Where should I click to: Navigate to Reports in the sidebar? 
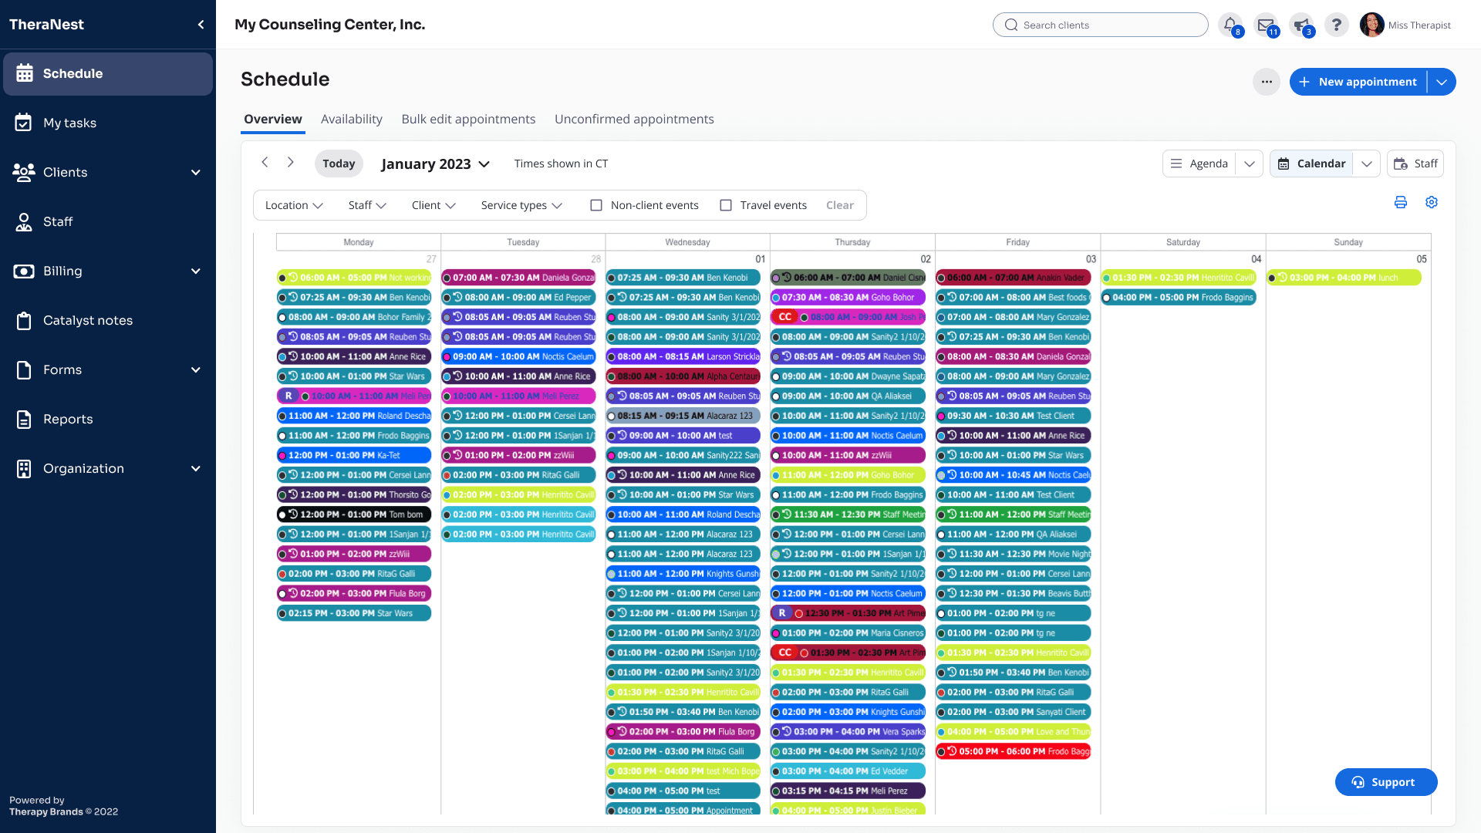69,419
